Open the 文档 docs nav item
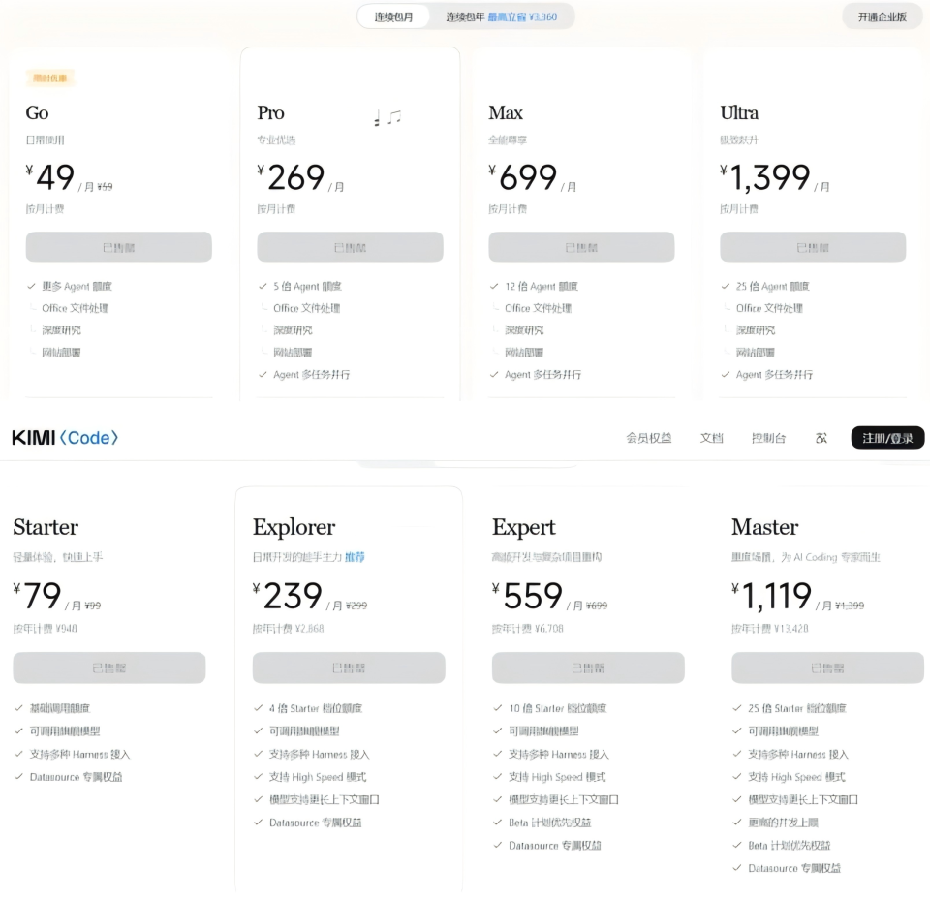Screen dimensions: 930x901 (x=711, y=438)
